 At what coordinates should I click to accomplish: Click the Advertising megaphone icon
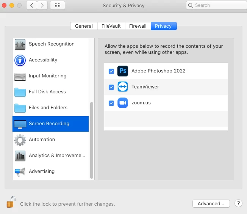[x=20, y=172]
